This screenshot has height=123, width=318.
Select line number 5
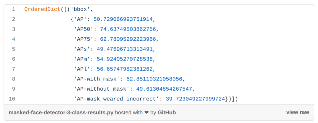coord(13,49)
